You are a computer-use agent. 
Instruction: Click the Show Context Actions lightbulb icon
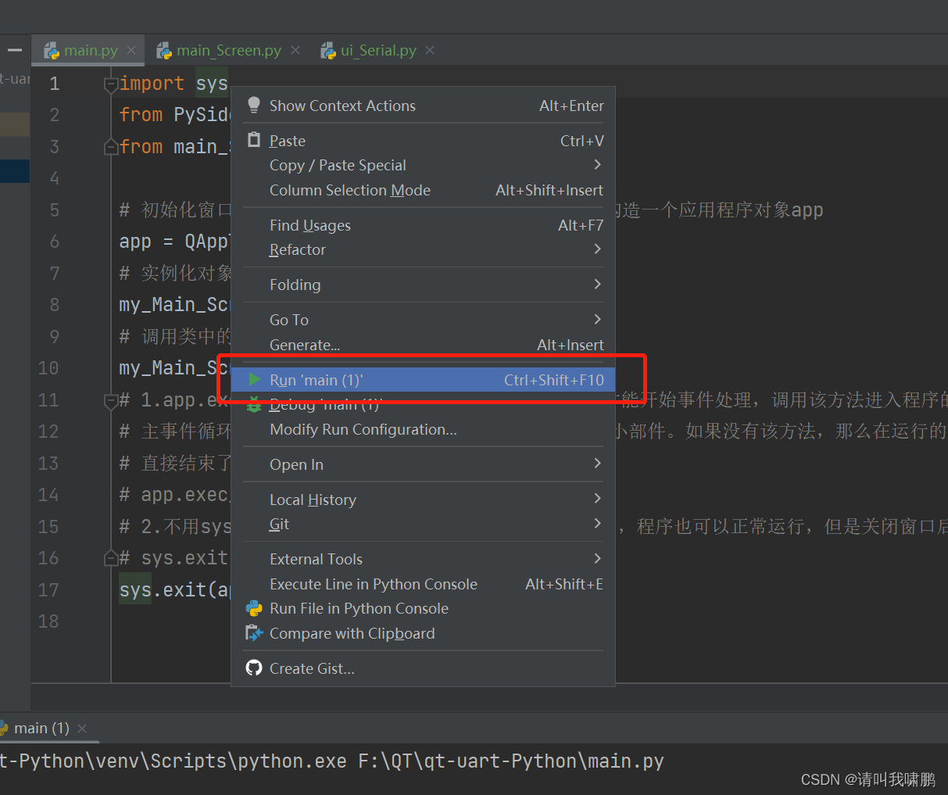click(x=253, y=105)
